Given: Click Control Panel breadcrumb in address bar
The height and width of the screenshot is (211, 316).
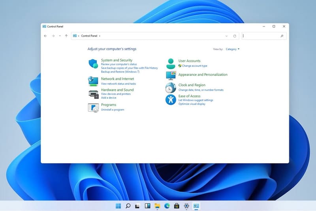Looking at the screenshot, I should [89, 36].
